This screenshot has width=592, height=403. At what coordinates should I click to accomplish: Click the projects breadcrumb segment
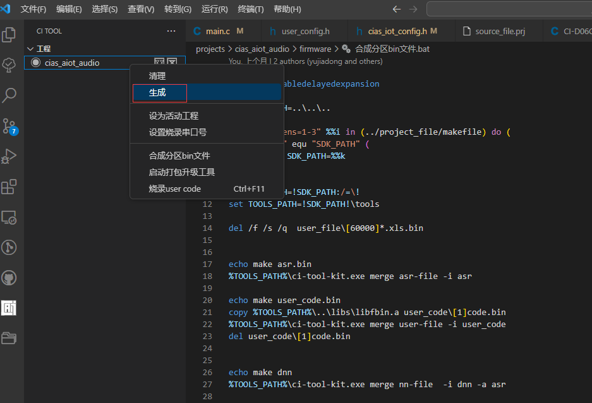click(210, 49)
